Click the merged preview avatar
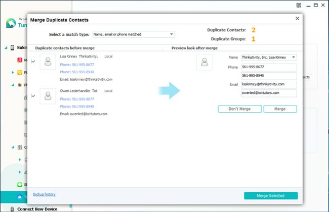This screenshot has width=329, height=212. pyautogui.click(x=204, y=62)
